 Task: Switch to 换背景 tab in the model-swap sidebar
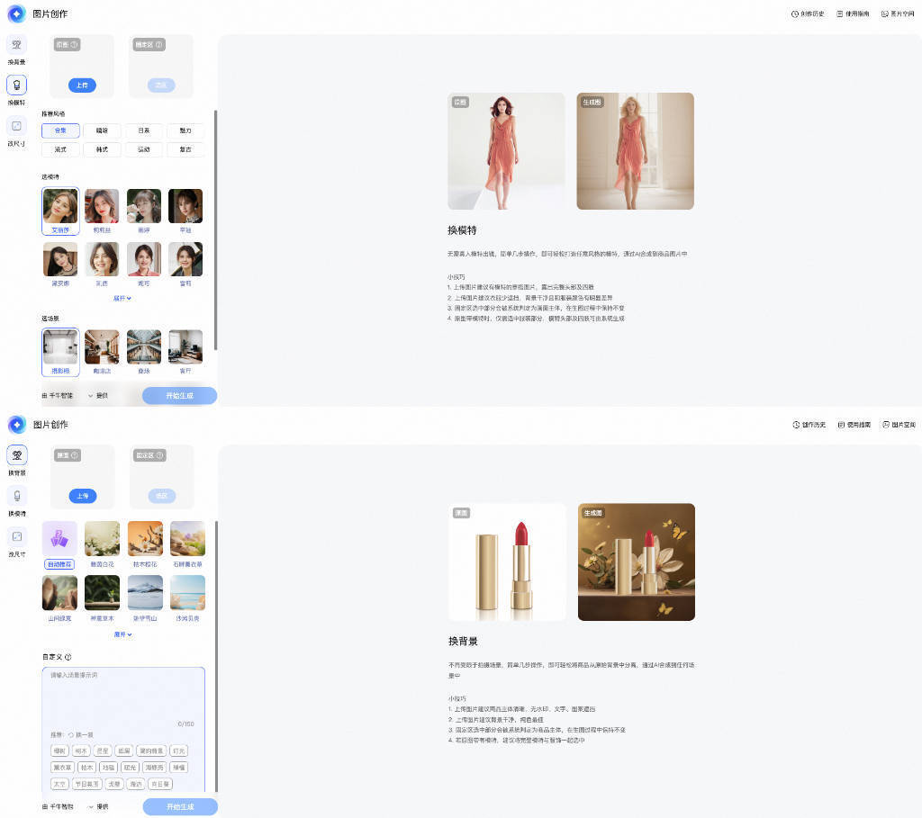(16, 45)
